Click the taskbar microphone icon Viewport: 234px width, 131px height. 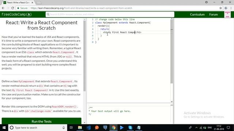pyautogui.click(x=64, y=128)
